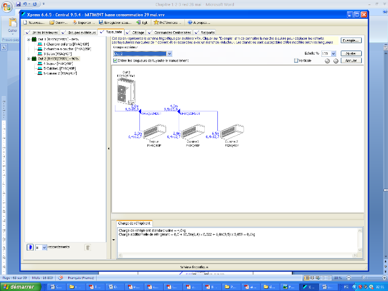Click the Exemple... button

[x=351, y=40]
